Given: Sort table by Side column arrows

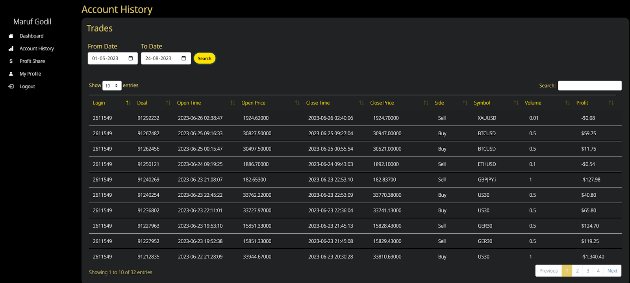Looking at the screenshot, I should coord(465,103).
